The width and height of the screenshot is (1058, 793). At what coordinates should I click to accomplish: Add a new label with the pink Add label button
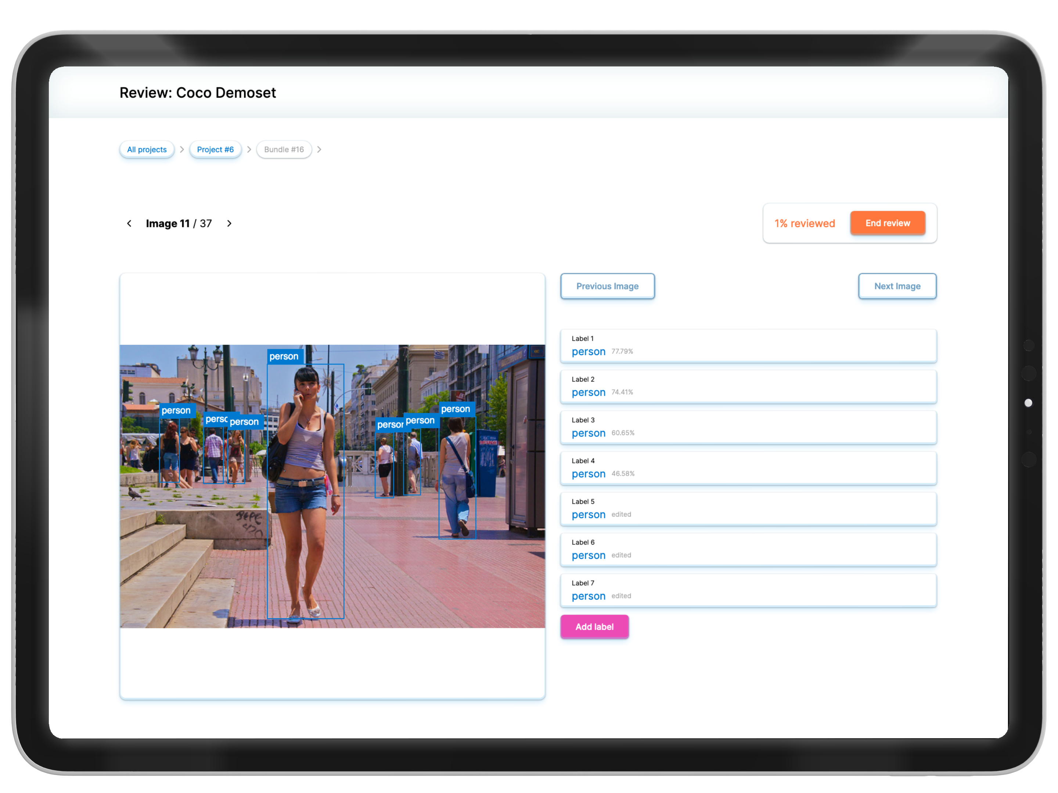click(594, 626)
